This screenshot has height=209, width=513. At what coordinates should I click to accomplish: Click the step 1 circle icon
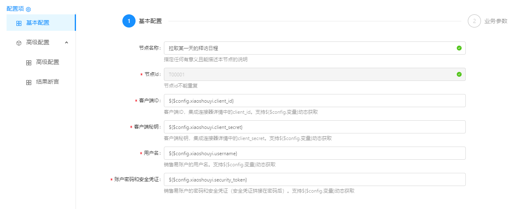coord(129,21)
